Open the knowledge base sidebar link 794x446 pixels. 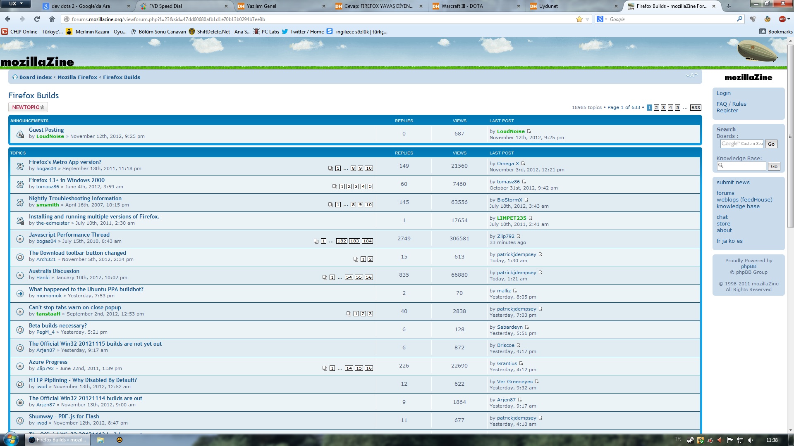[738, 206]
